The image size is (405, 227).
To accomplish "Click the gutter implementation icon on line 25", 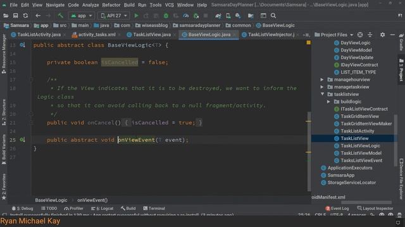I will click(x=23, y=140).
